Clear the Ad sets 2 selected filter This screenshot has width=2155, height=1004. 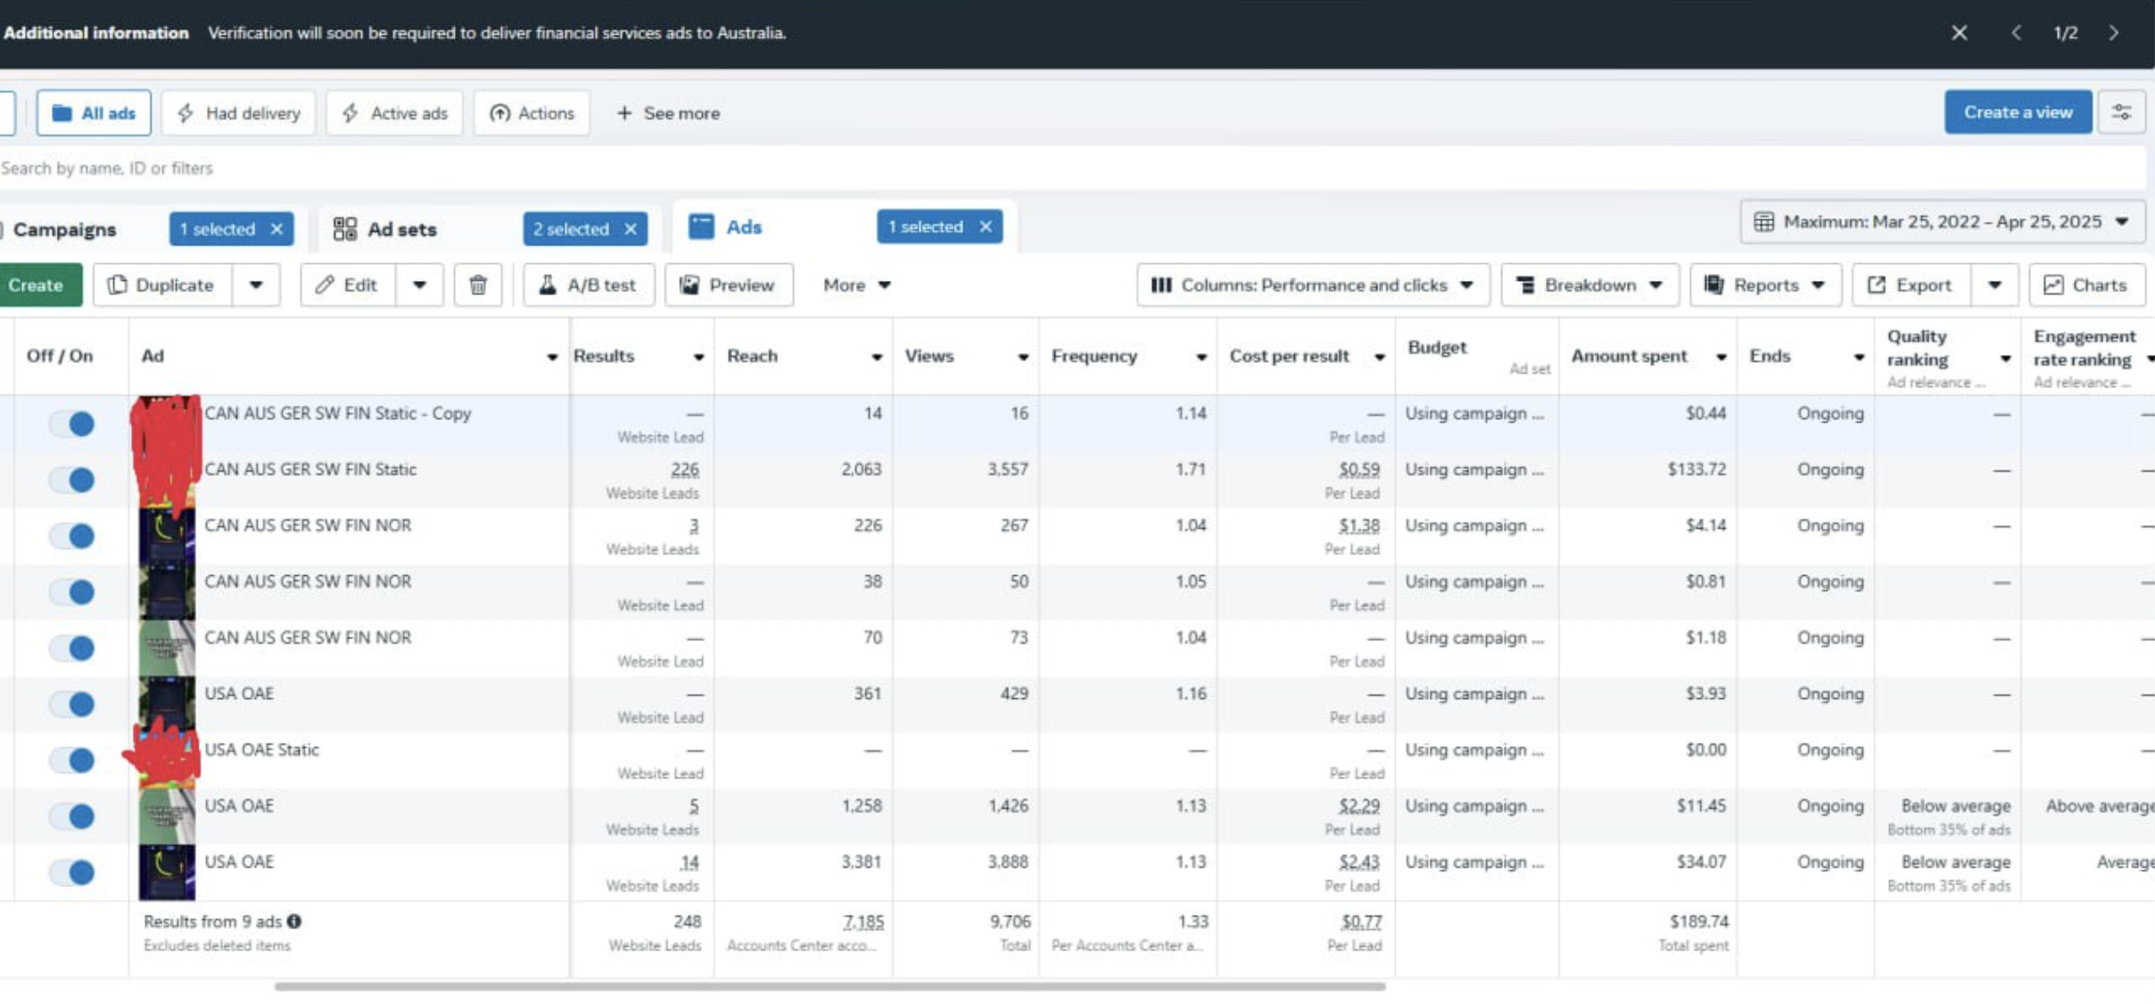pyautogui.click(x=631, y=229)
